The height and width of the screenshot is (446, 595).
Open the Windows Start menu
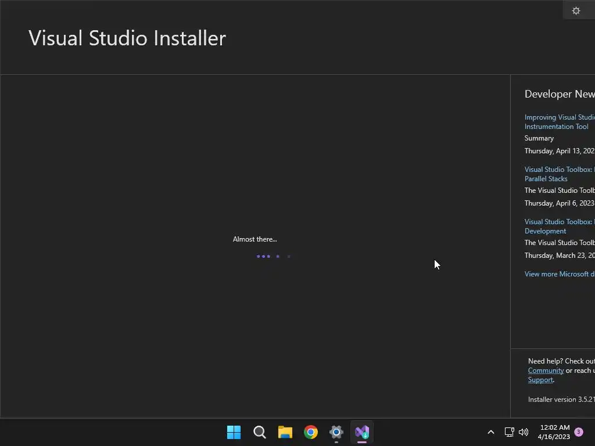pos(234,432)
